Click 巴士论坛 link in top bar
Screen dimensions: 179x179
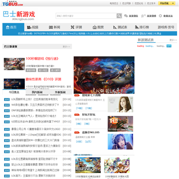[139, 3]
